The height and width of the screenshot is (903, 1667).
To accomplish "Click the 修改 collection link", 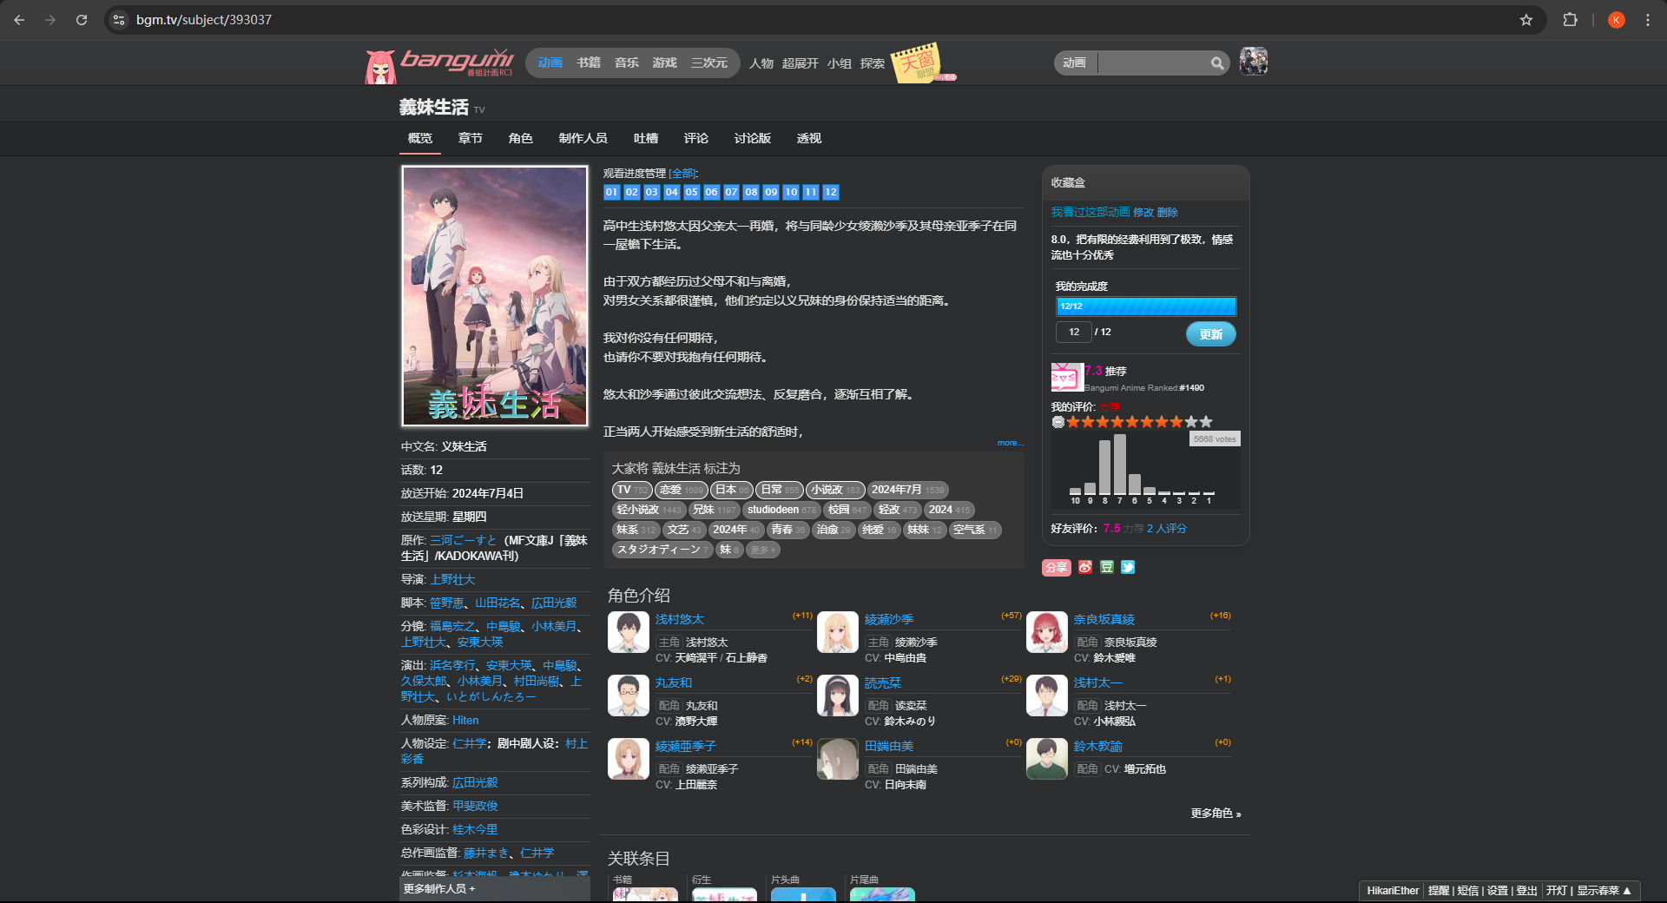I will [x=1143, y=212].
